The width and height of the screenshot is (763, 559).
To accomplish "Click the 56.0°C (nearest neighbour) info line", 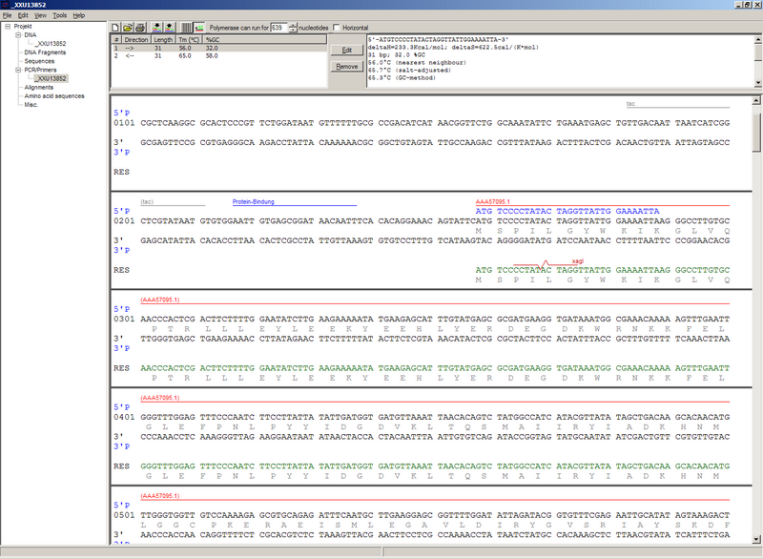I will [x=417, y=63].
